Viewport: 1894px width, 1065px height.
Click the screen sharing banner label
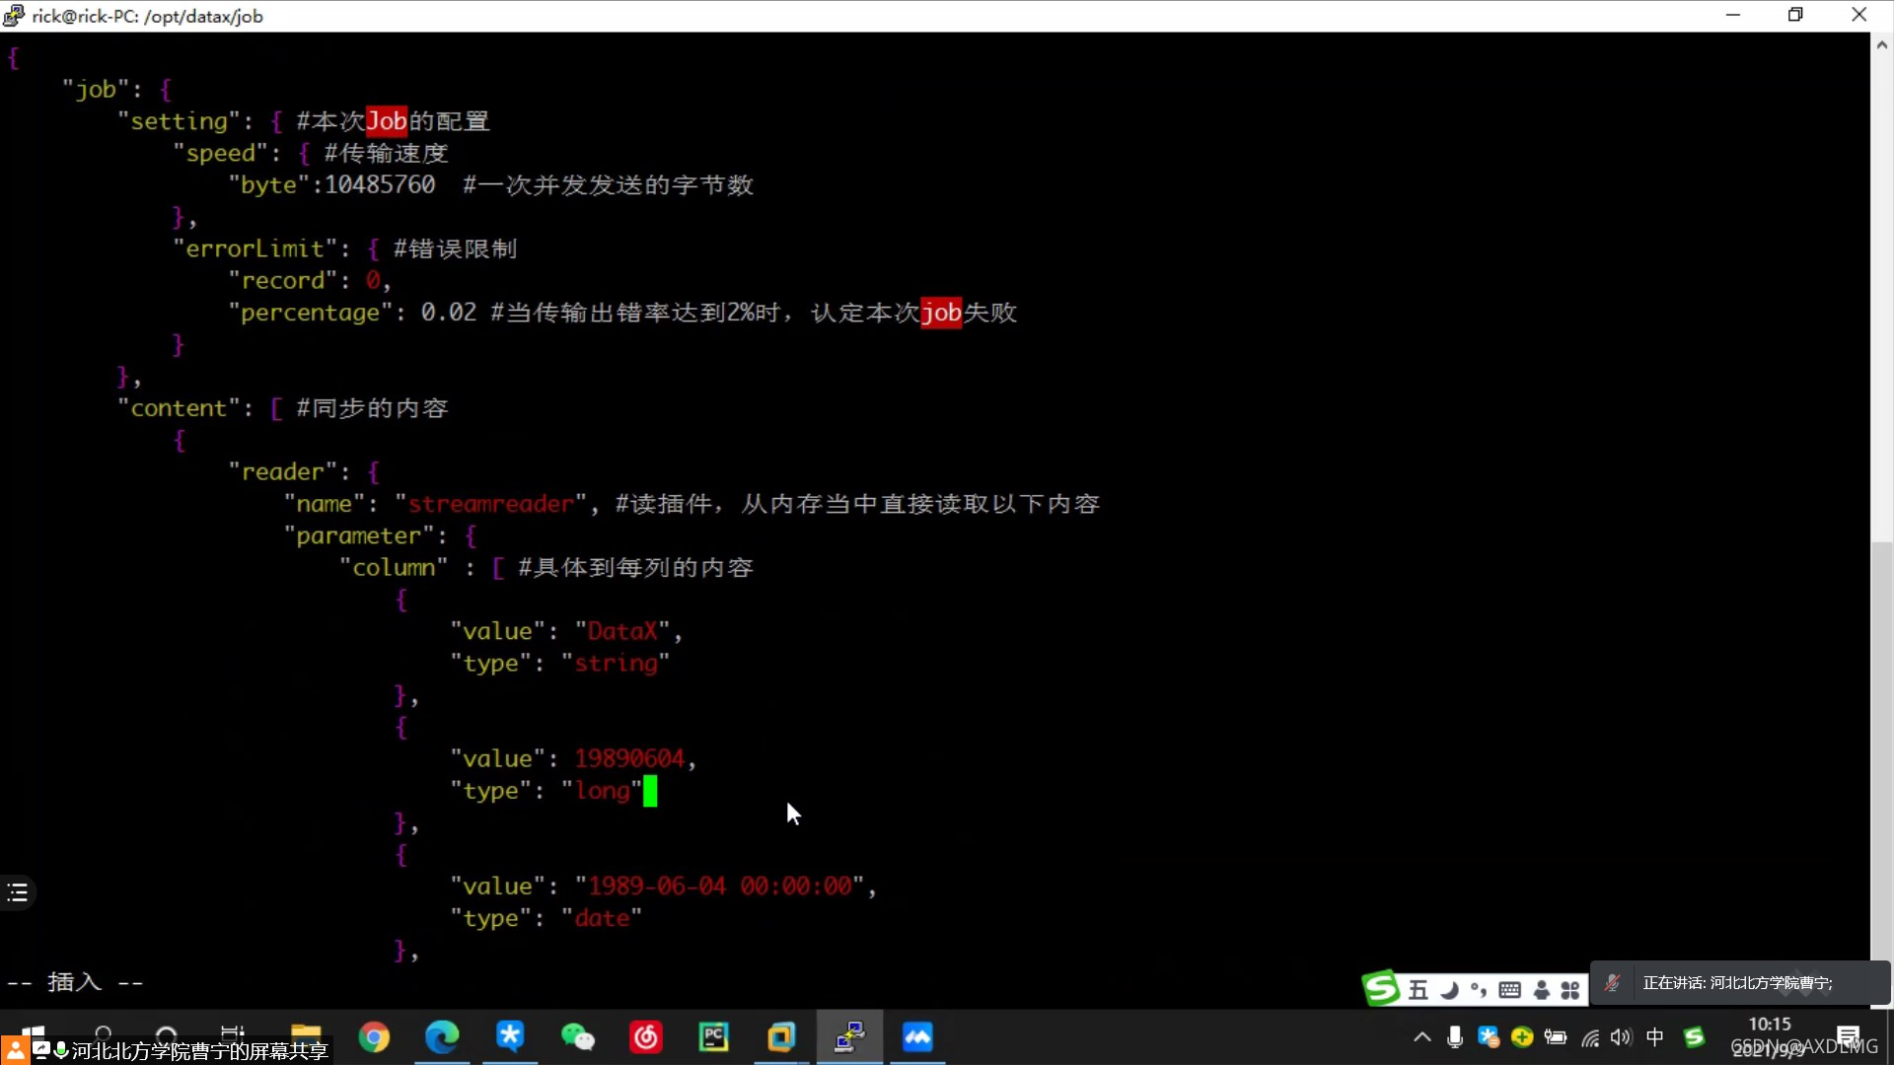click(x=199, y=1051)
